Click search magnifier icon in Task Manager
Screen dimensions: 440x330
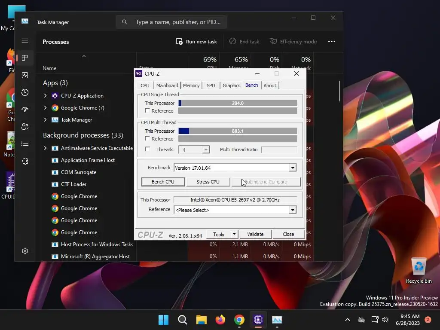coord(125,22)
